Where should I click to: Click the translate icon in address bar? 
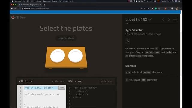coord(142,9)
